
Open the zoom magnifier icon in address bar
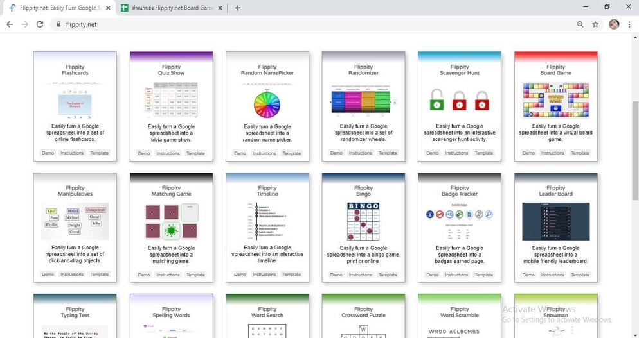pyautogui.click(x=580, y=24)
